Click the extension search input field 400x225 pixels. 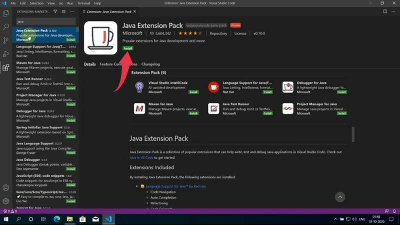45,21
